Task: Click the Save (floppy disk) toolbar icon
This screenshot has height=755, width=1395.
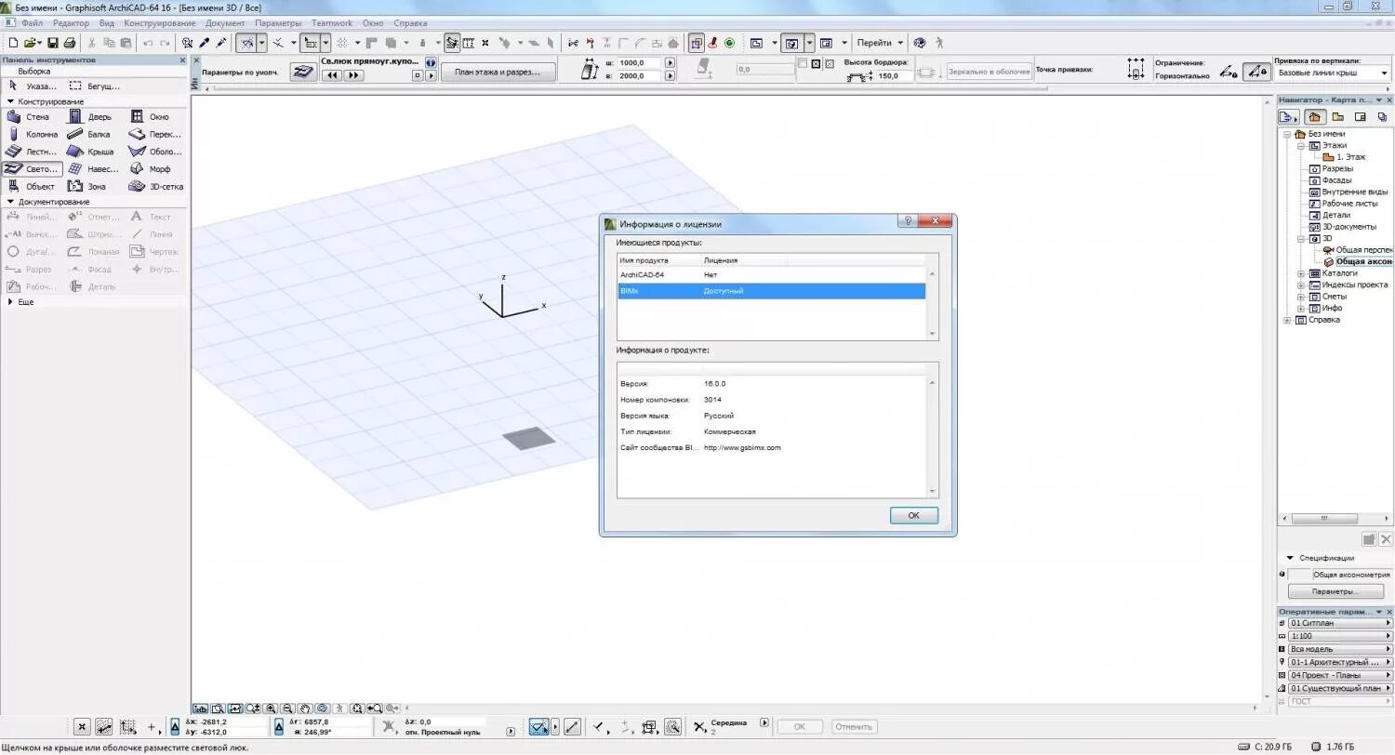Action: coord(53,43)
